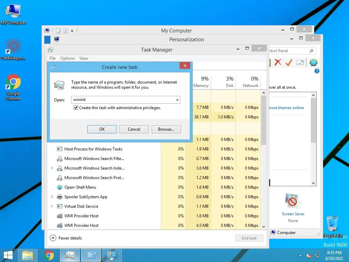Click themes list scroll down arrow in Personalization
349x262 pixels.
(314, 183)
